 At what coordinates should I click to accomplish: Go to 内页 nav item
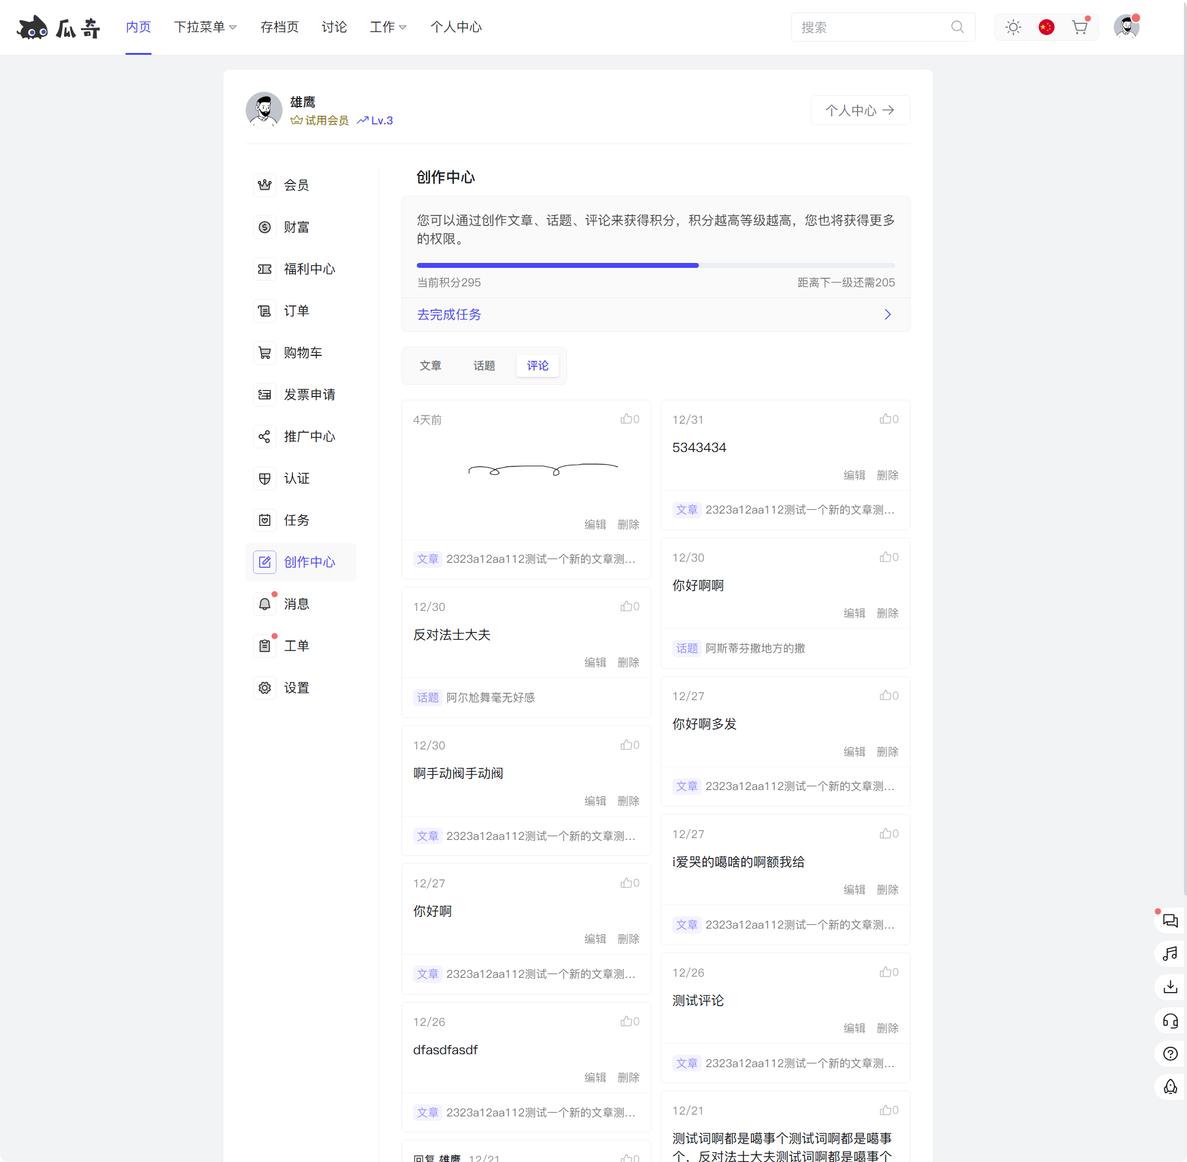139,27
